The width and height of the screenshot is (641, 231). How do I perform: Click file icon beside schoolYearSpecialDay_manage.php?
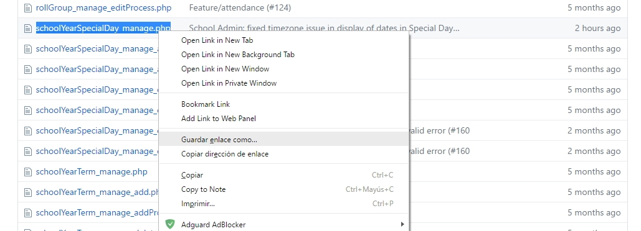point(27,28)
